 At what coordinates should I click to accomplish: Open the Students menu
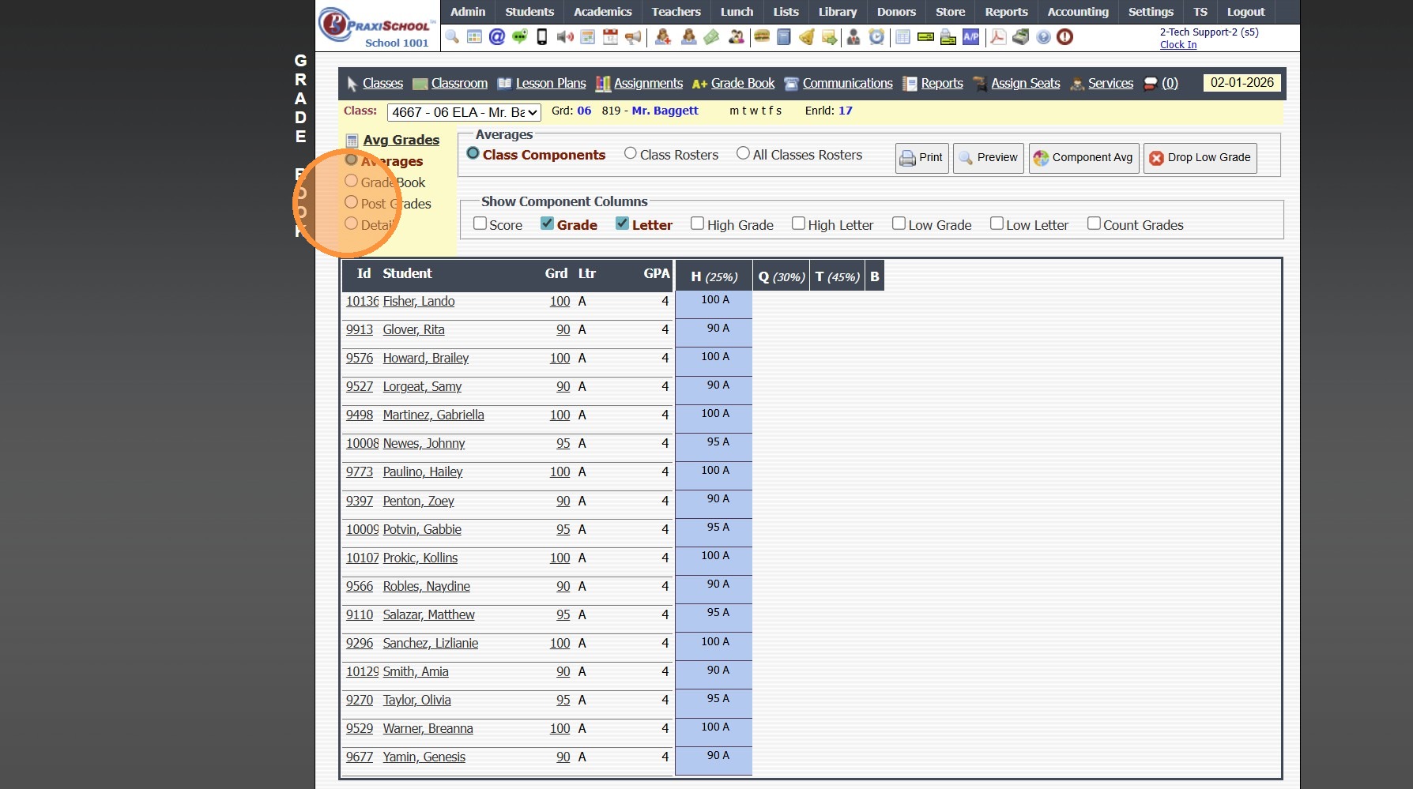pyautogui.click(x=529, y=12)
